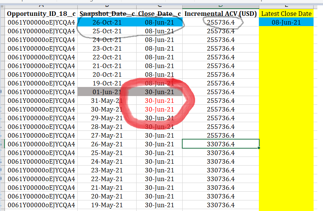
Task: Select the close date in the 19-May-21 row
Action: point(160,205)
